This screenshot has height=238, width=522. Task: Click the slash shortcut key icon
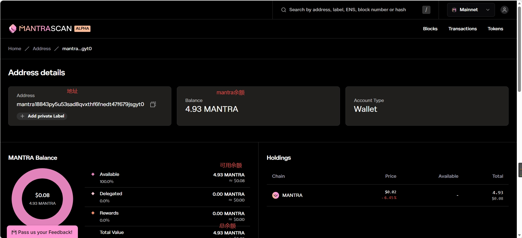(x=426, y=10)
